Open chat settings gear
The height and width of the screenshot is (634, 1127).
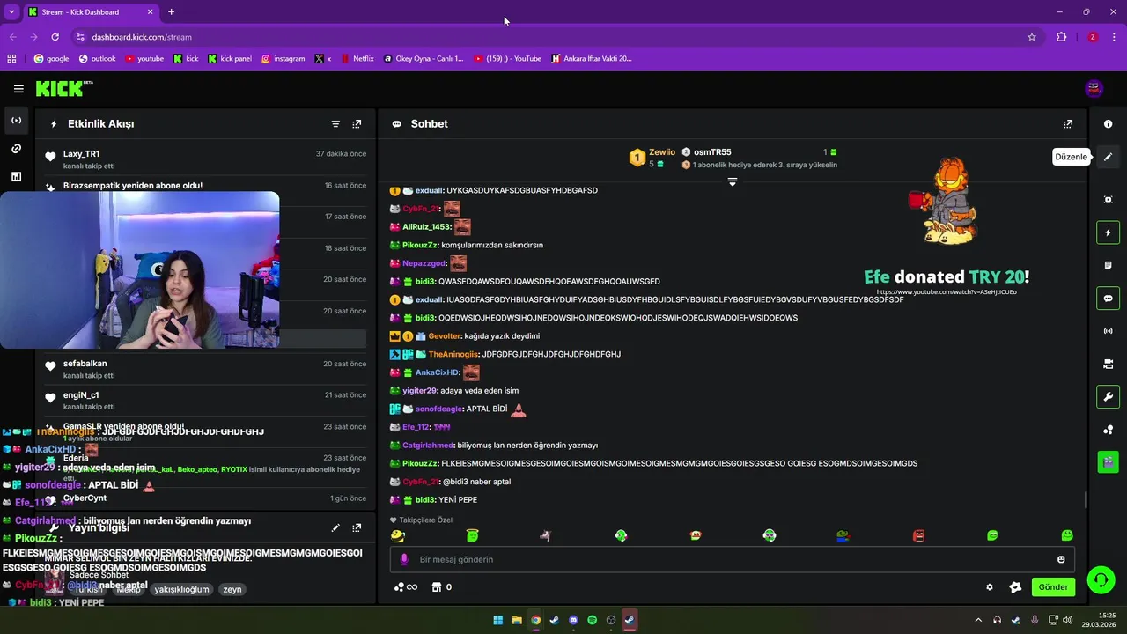(x=990, y=587)
